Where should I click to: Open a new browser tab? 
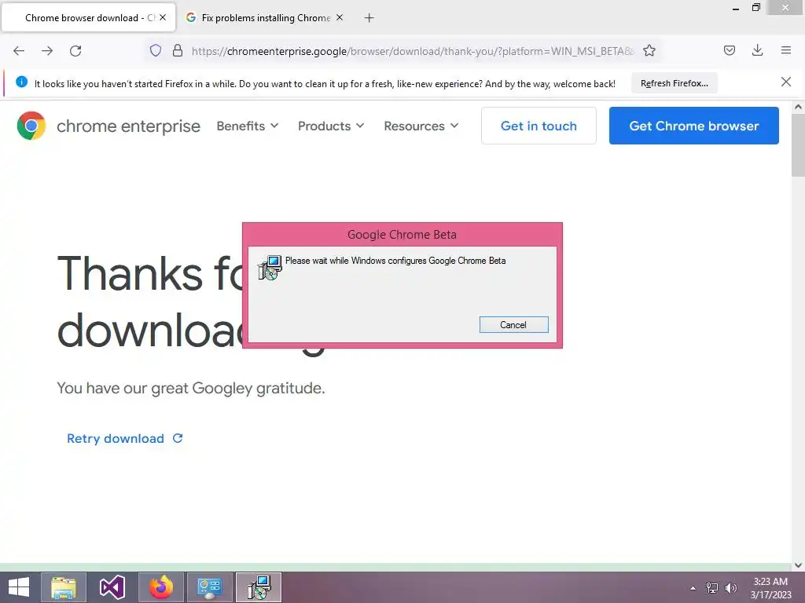pyautogui.click(x=369, y=18)
